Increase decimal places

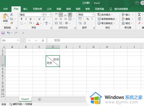click(80, 23)
